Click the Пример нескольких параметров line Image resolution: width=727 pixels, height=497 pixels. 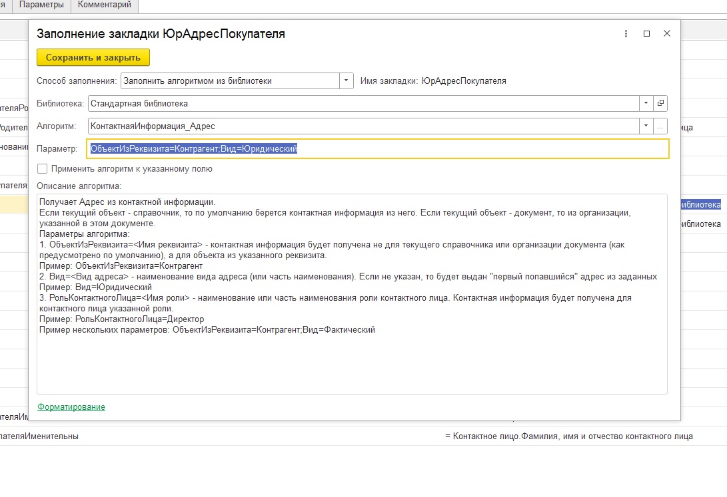[207, 330]
